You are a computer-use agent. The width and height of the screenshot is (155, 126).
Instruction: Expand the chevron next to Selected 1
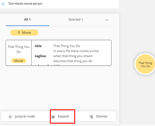(x=107, y=20)
